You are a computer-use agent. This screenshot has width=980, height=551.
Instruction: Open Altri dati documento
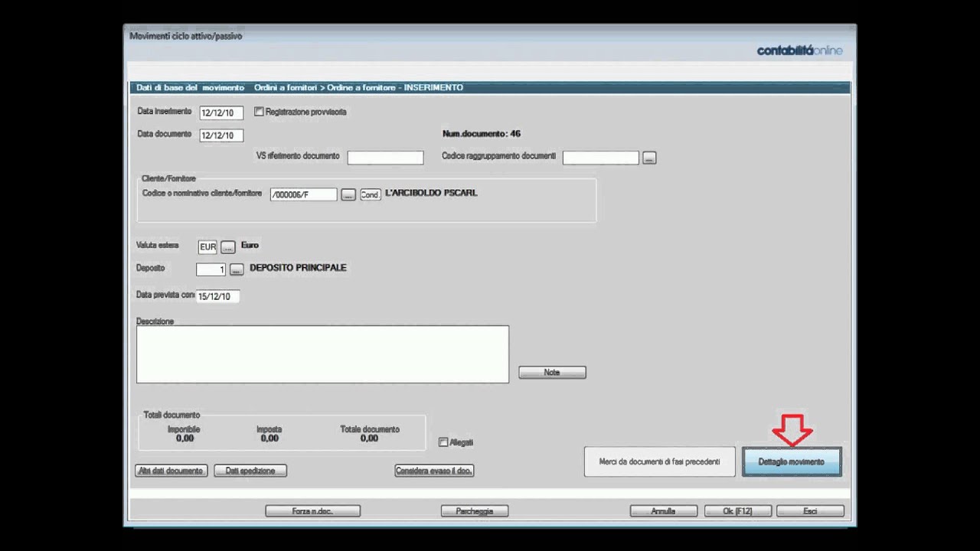171,471
